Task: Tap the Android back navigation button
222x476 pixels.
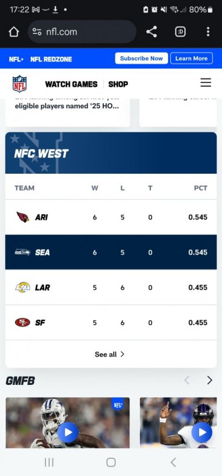Action: coord(173,462)
